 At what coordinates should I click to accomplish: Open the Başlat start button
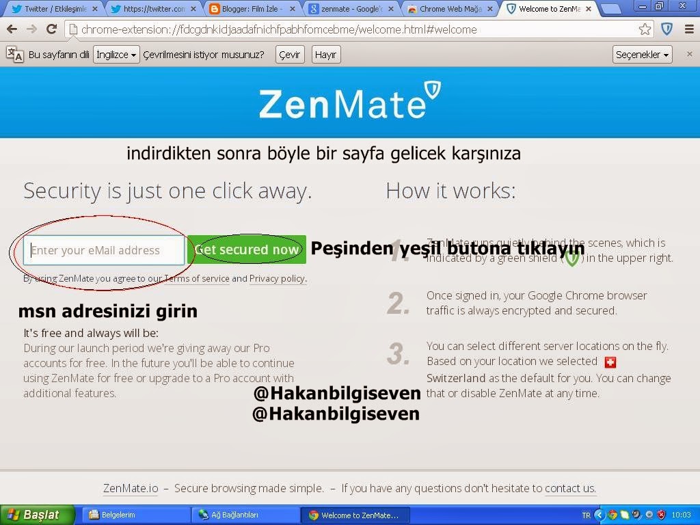37,515
